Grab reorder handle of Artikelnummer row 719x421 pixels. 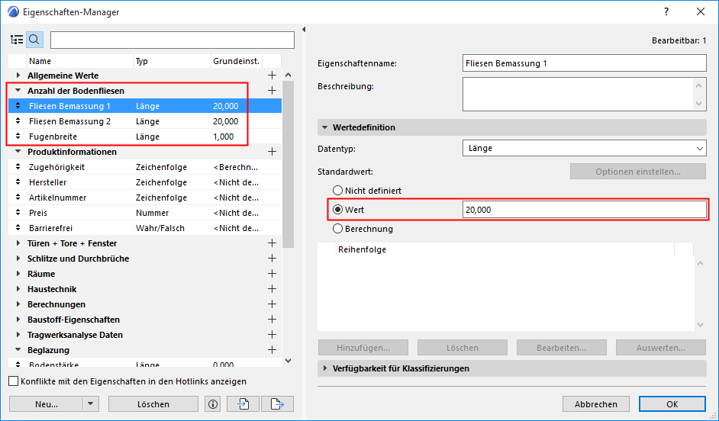18,198
